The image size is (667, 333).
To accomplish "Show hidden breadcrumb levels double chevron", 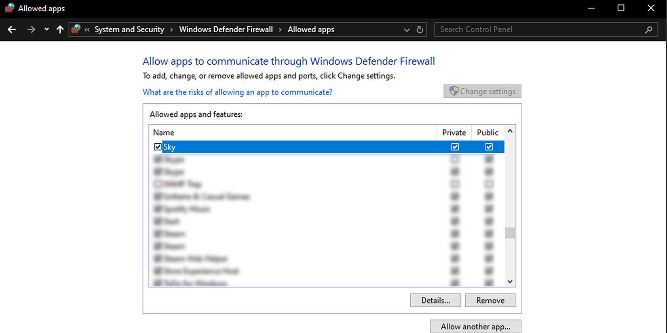I will click(87, 30).
